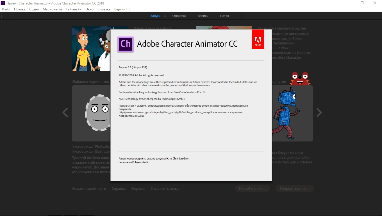Click the Новый проект... button
Screen dimensions: 382x216
coord(252,188)
